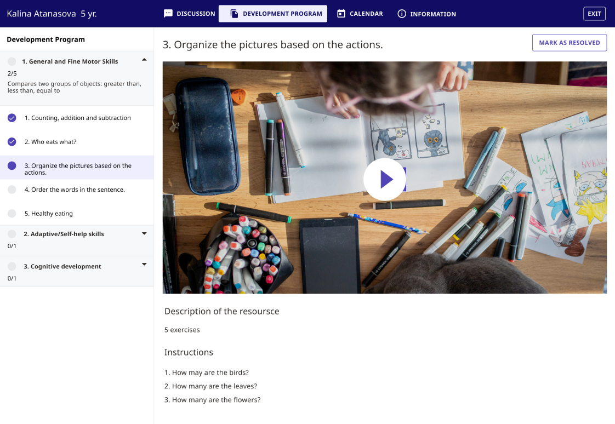Image resolution: width=615 pixels, height=424 pixels.
Task: Click 'Kalina Atanasova 5 yr.' name
Action: pos(52,14)
